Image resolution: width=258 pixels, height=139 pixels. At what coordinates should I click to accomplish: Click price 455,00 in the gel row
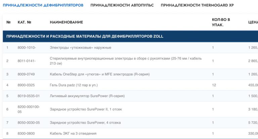pyautogui.click(x=253, y=85)
